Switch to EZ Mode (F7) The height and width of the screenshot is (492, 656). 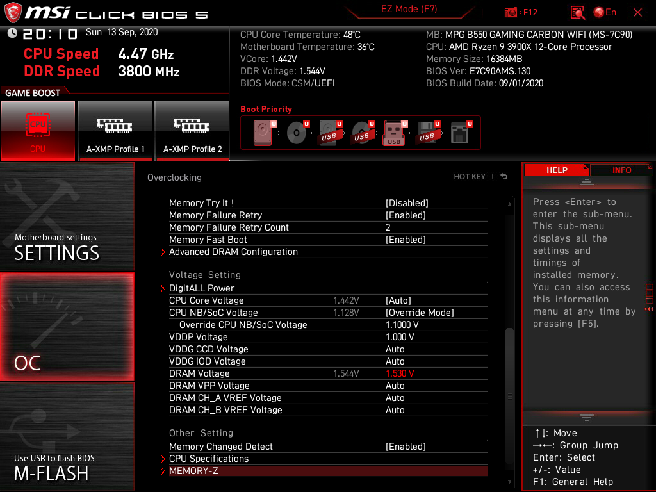coord(409,9)
